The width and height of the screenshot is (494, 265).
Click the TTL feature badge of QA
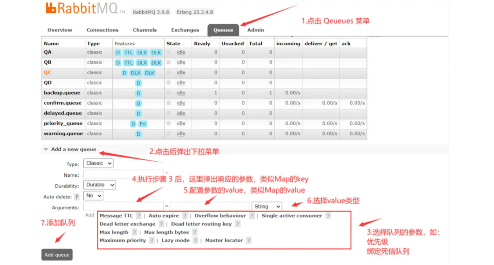click(x=128, y=52)
